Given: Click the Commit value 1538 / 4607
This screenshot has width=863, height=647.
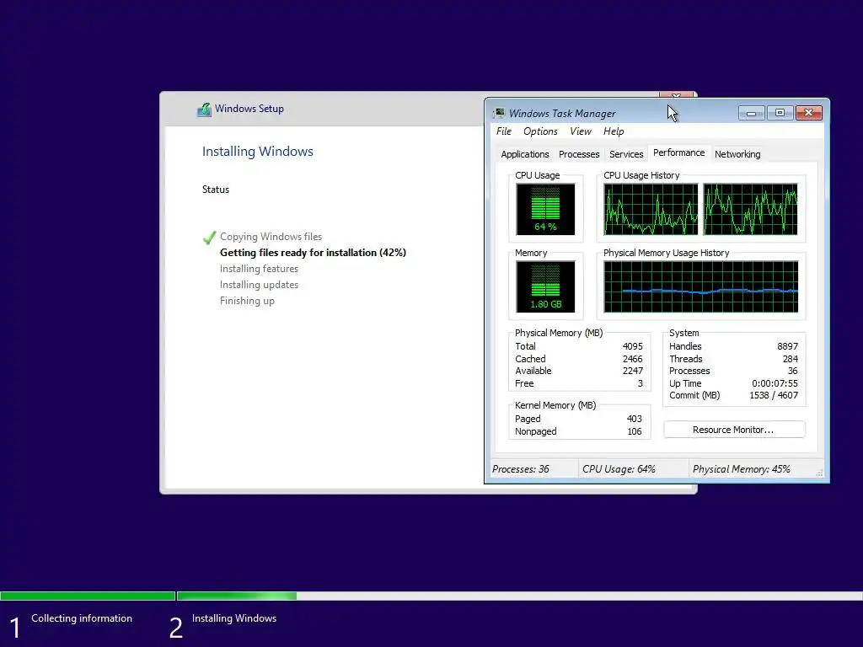Looking at the screenshot, I should click(774, 396).
